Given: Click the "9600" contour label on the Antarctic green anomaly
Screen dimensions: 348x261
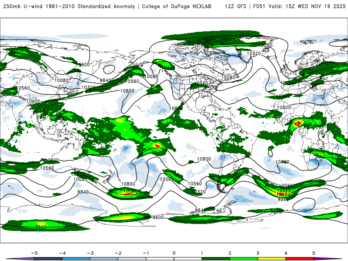Looking at the screenshot, I should (x=41, y=227).
